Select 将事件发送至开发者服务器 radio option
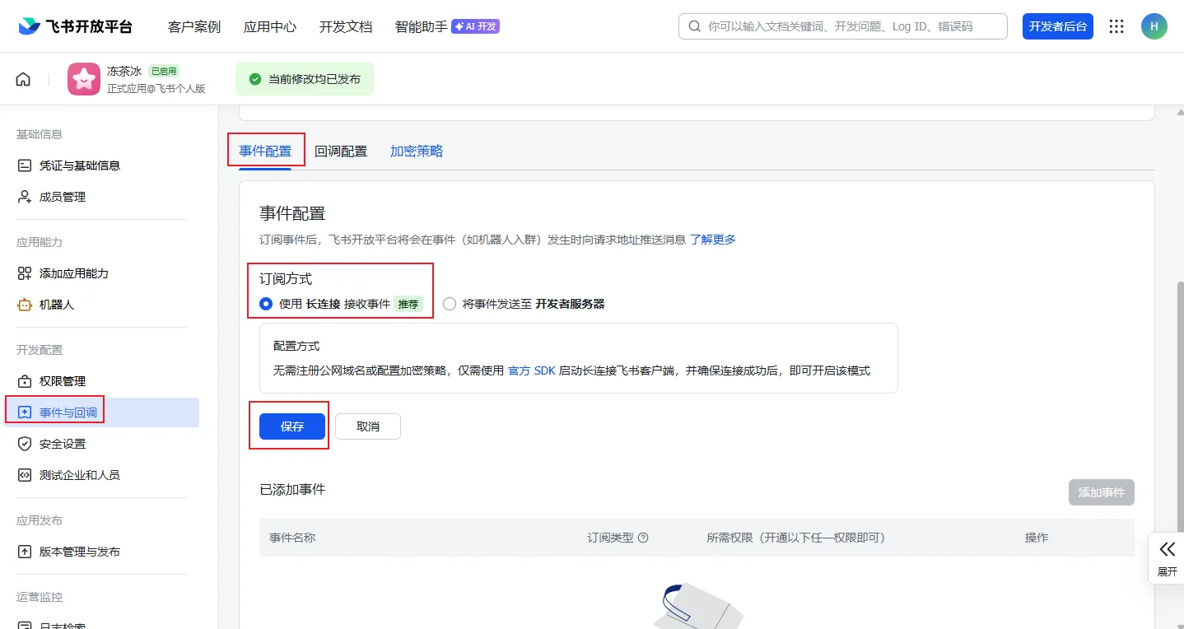Viewport: 1184px width, 629px height. [x=450, y=304]
